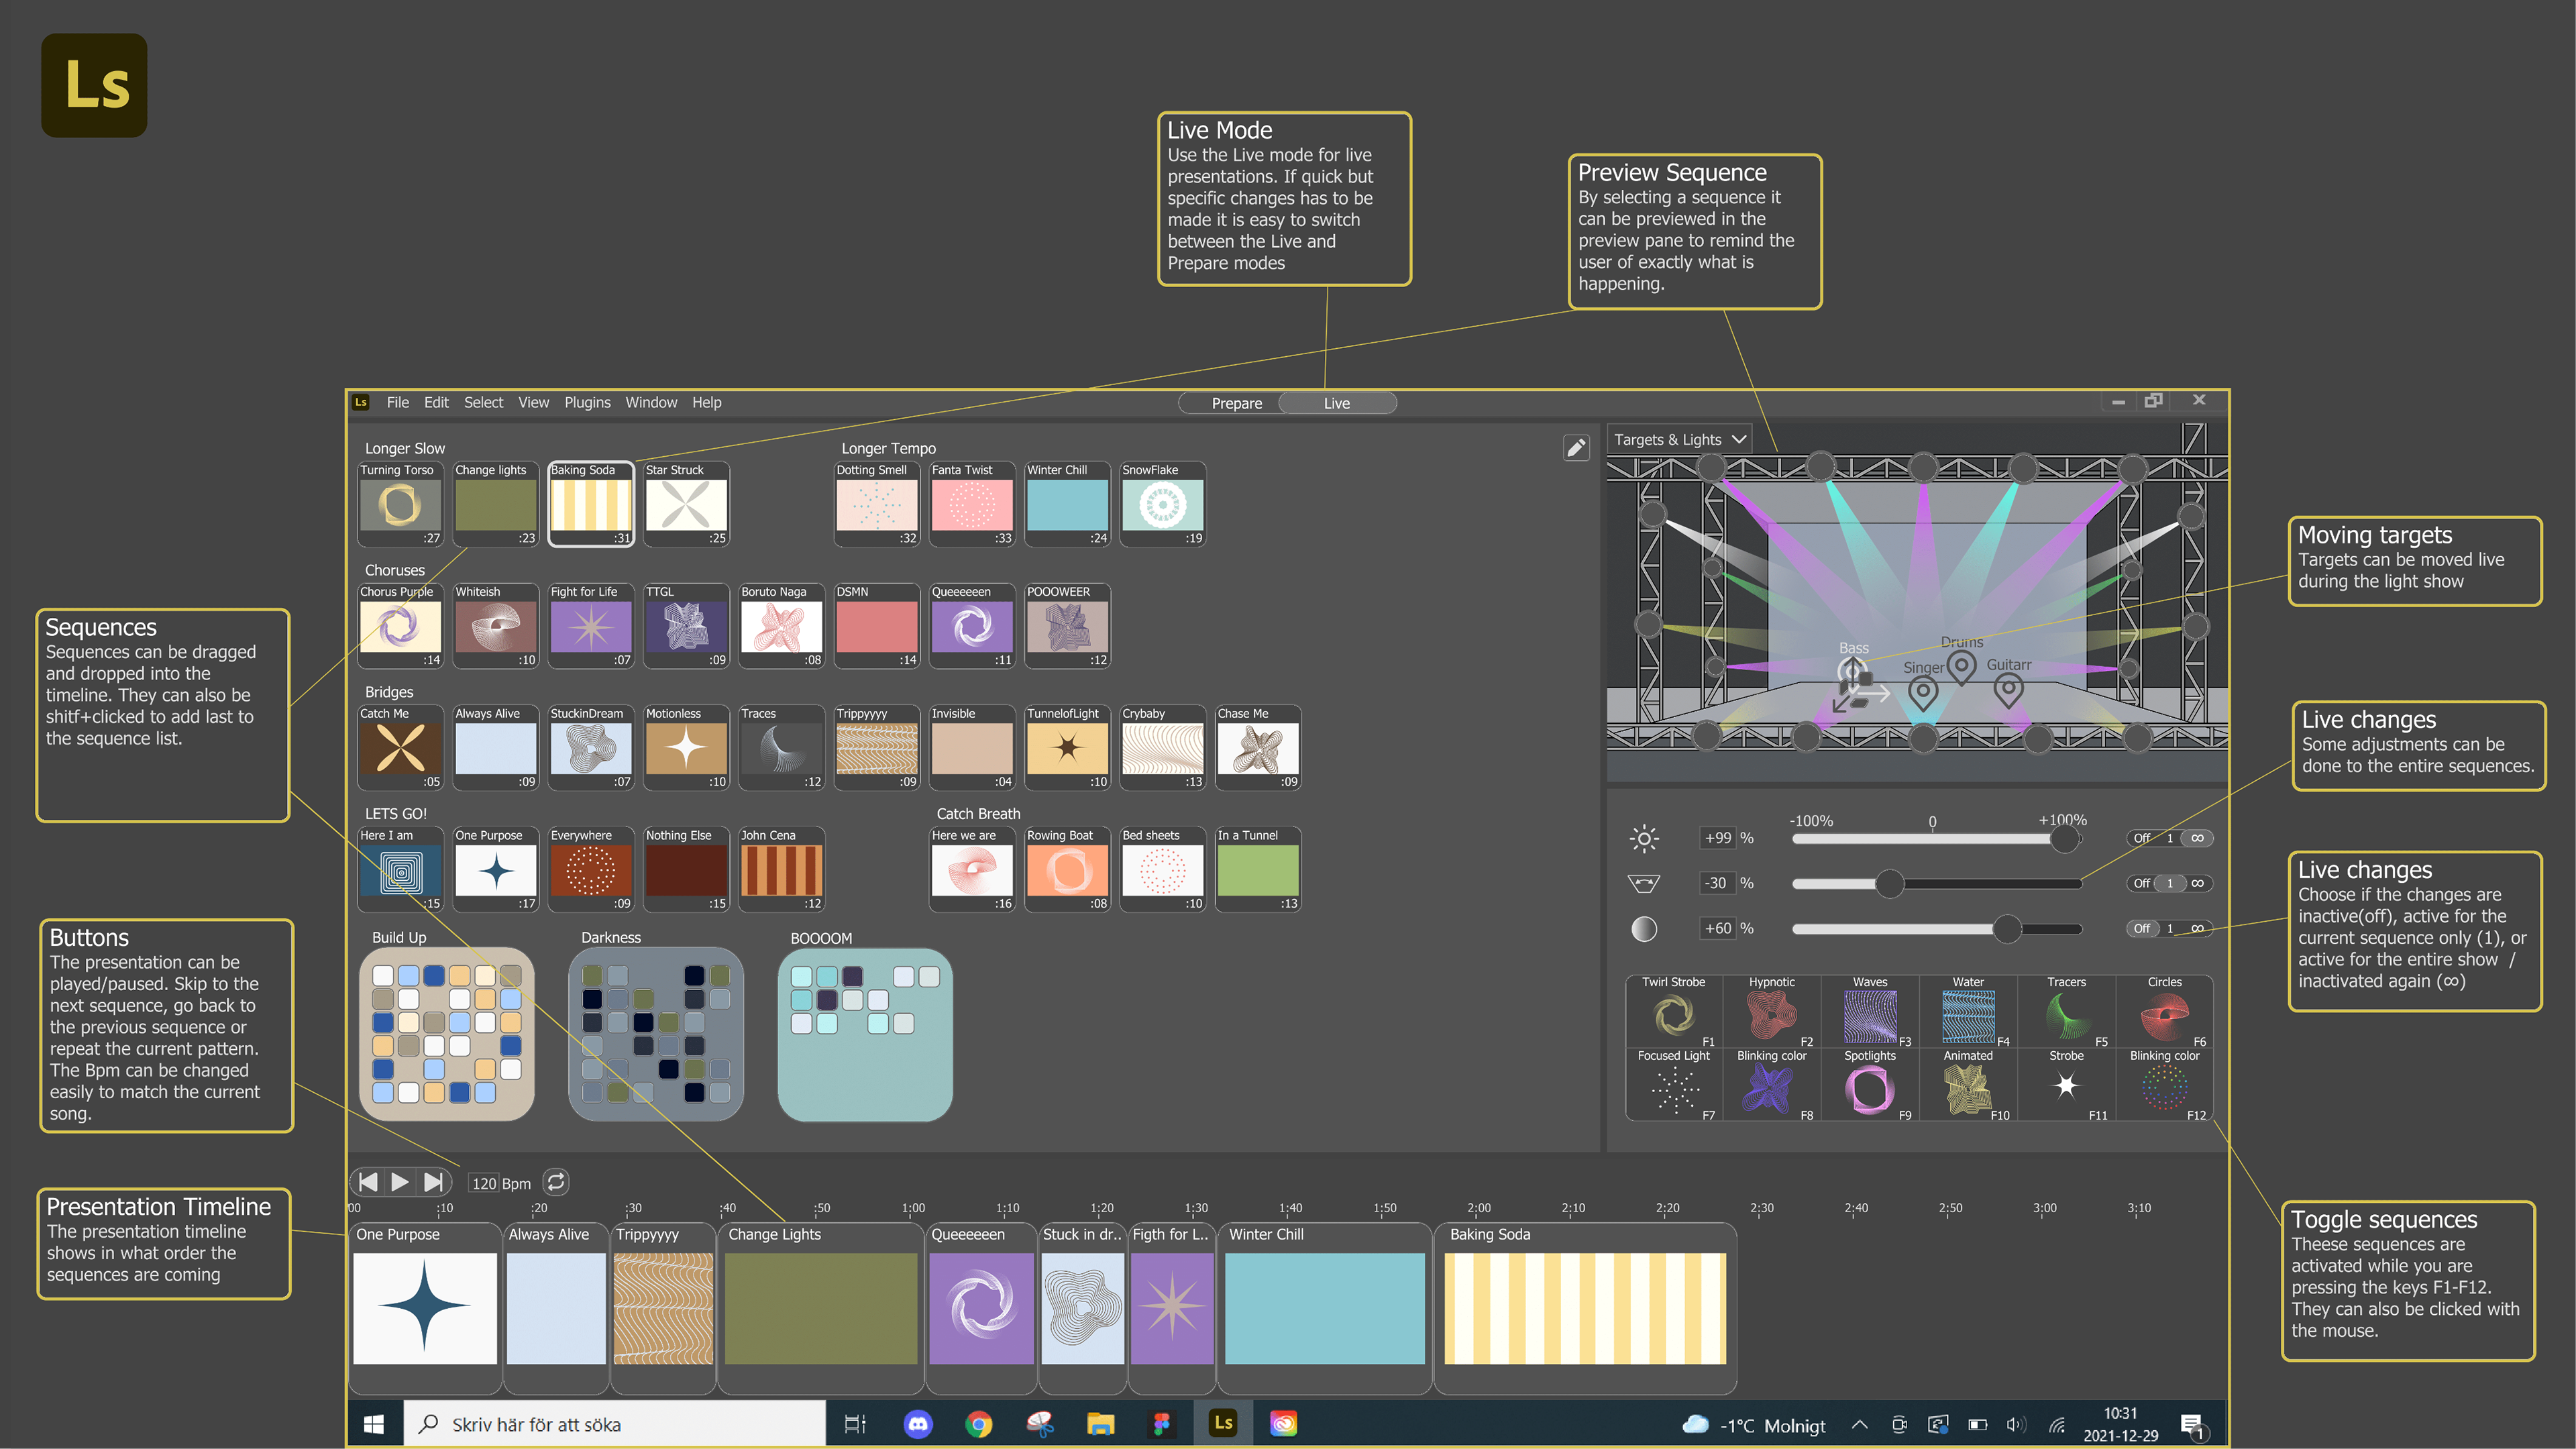The width and height of the screenshot is (2576, 1449).
Task: Open Discord from the taskbar
Action: point(917,1424)
